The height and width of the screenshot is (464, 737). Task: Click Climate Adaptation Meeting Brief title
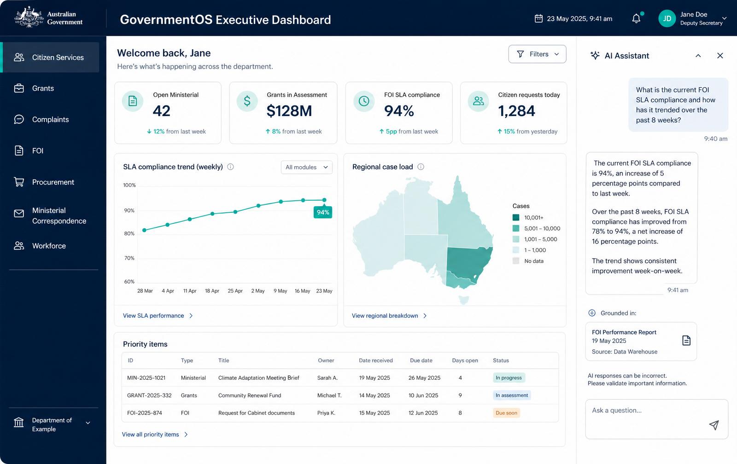pos(258,377)
